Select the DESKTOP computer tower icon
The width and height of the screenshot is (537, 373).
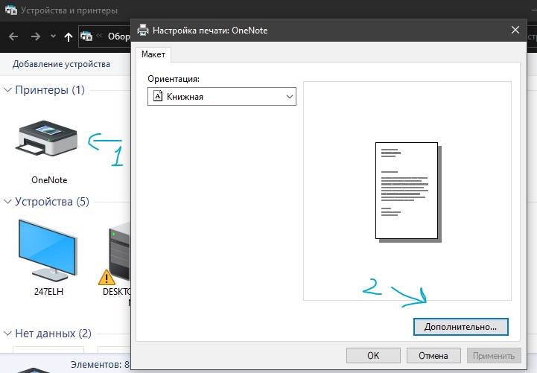click(119, 251)
